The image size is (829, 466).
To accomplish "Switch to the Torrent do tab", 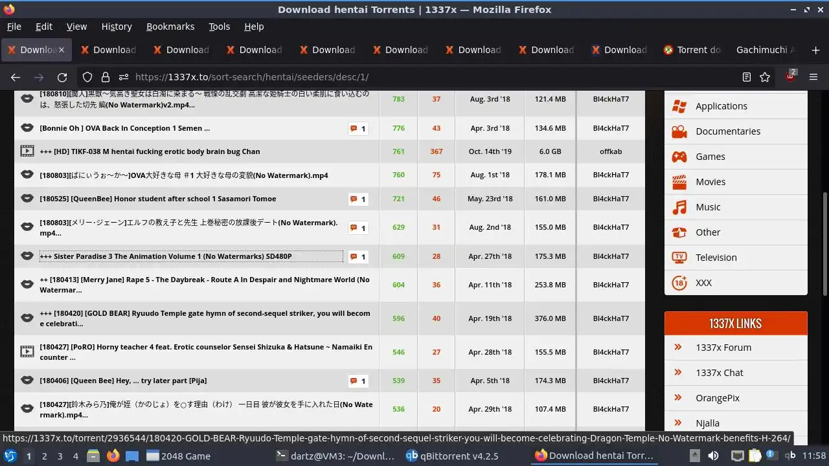I will 692,50.
